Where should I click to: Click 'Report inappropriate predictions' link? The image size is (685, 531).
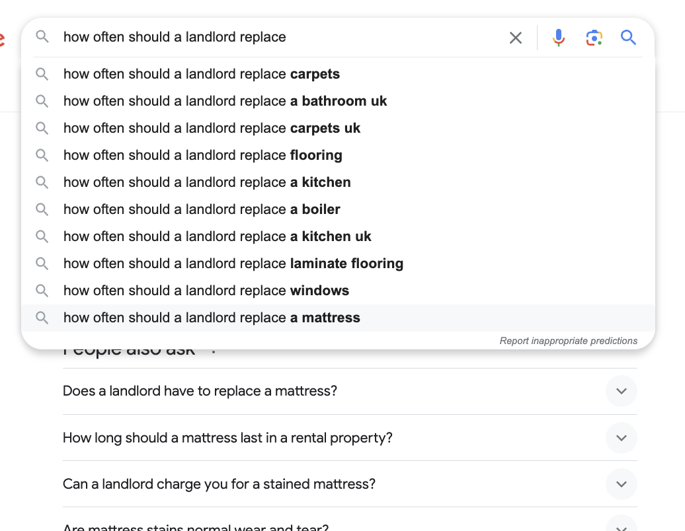pos(568,341)
